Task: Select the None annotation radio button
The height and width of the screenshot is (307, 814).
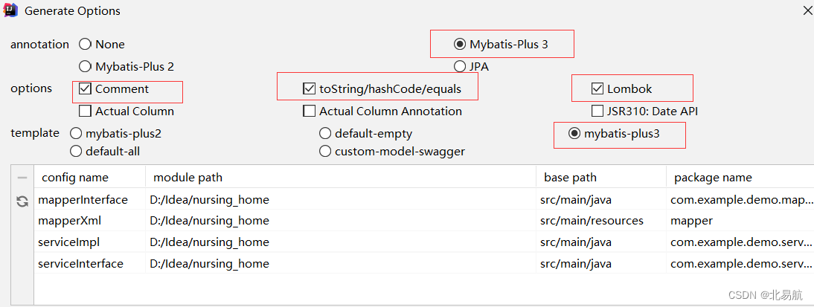Action: click(x=85, y=45)
